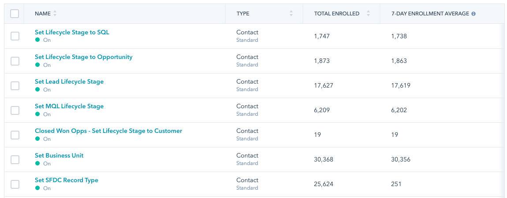507x198 pixels.
Task: Open the Set SFDC Record Type workflow
Action: [x=67, y=180]
